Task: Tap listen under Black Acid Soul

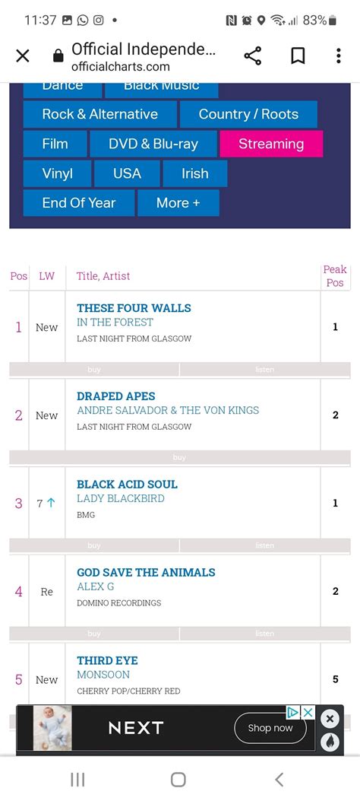Action: [264, 545]
